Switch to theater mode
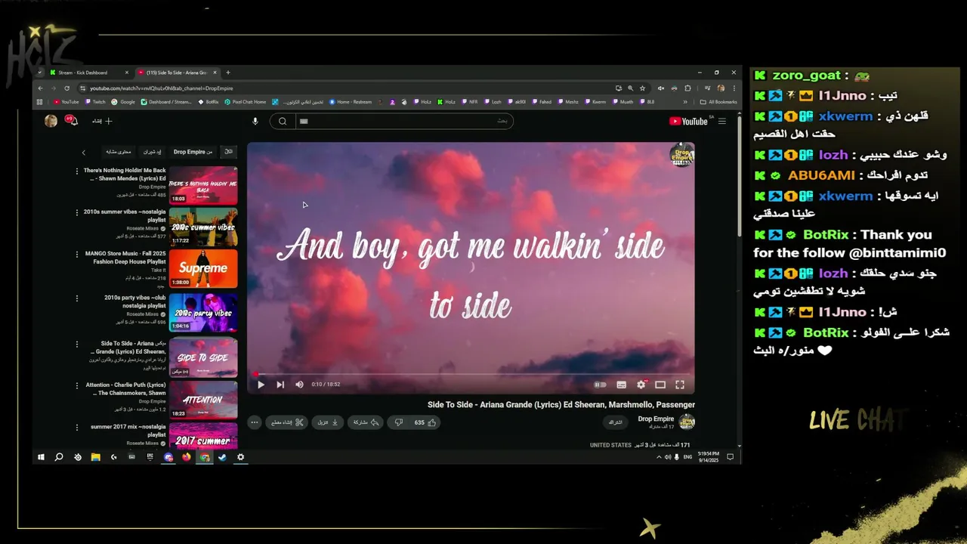967x544 pixels. [x=660, y=385]
